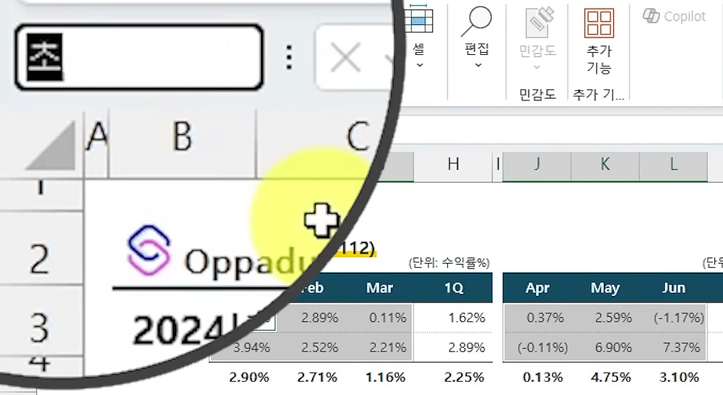This screenshot has width=723, height=395.
Task: Select cell showing (-1.17%)
Action: [x=673, y=317]
